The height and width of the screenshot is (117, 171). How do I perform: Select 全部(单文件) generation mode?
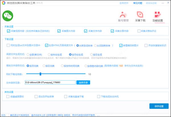click(x=28, y=55)
